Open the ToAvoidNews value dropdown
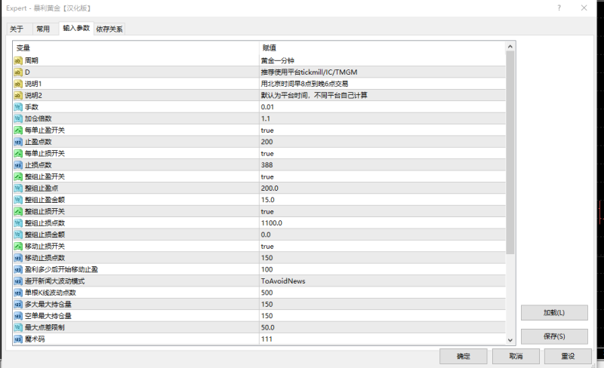Screen dimensions: 604x368 pos(377,281)
